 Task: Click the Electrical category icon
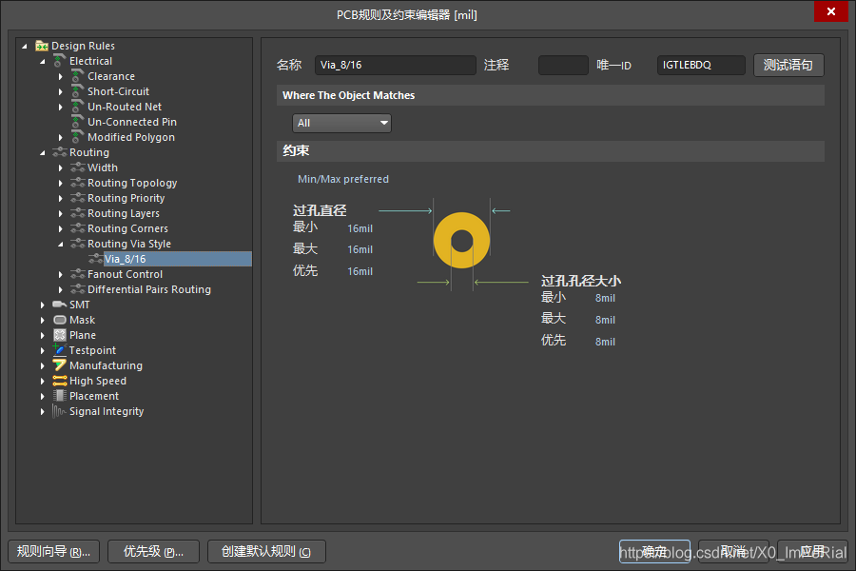coord(60,61)
